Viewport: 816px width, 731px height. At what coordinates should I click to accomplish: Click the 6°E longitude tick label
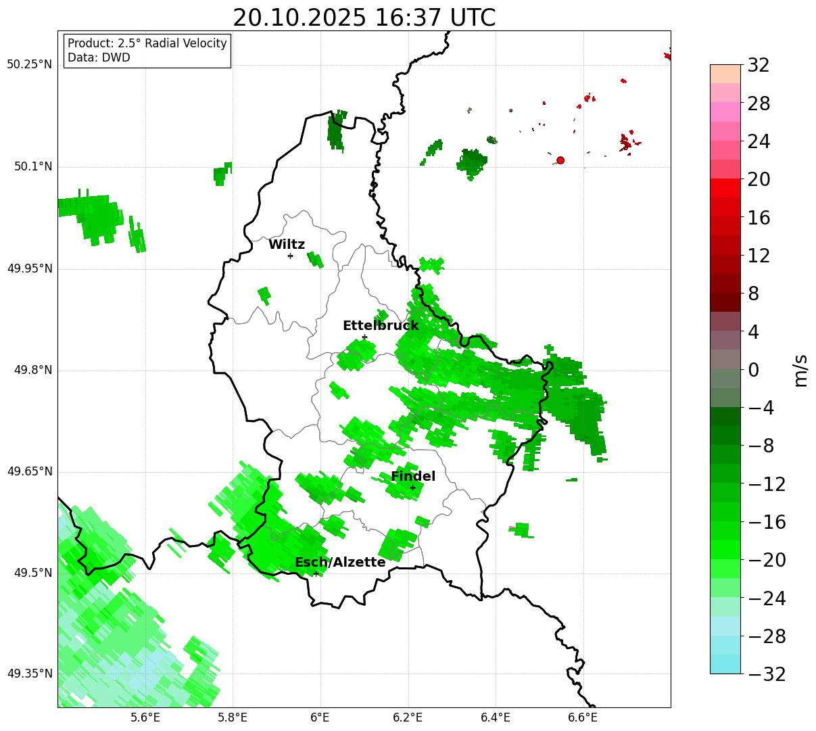tap(320, 717)
